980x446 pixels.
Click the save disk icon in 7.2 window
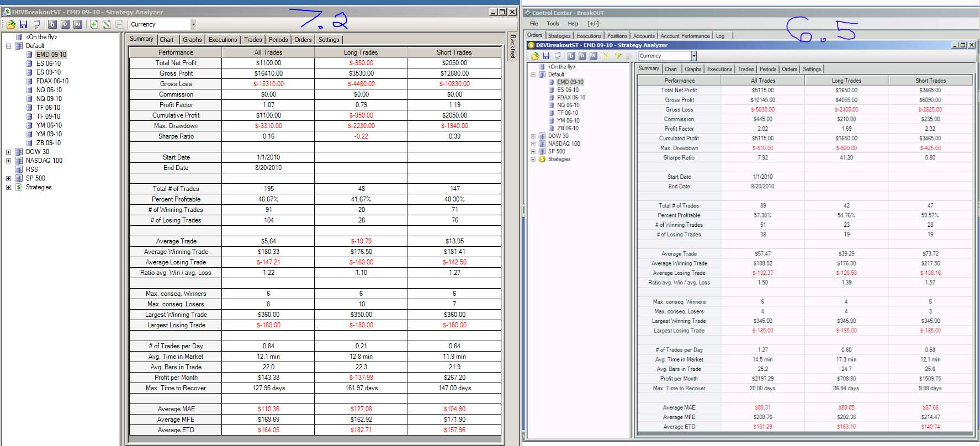pyautogui.click(x=23, y=24)
